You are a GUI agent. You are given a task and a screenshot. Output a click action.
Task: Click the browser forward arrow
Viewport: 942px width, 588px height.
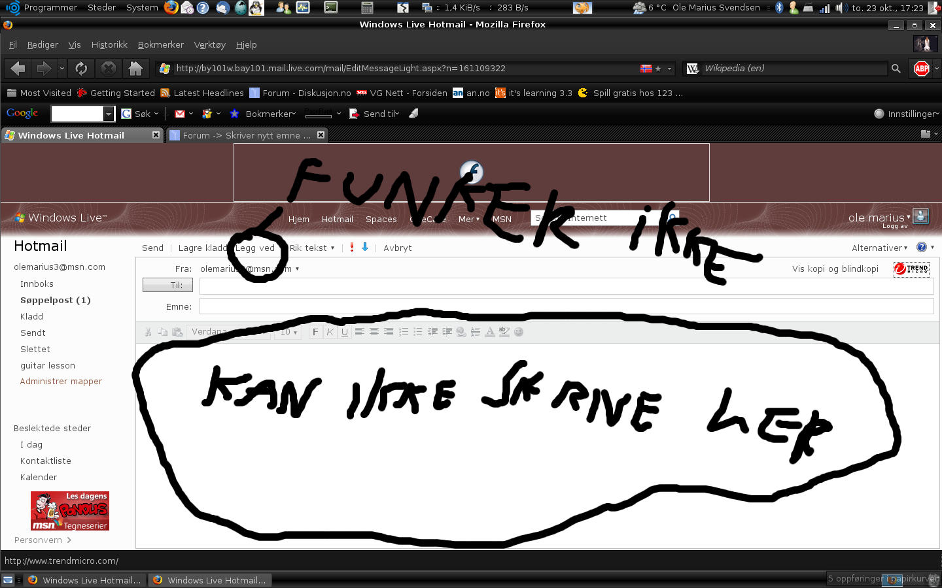coord(44,68)
